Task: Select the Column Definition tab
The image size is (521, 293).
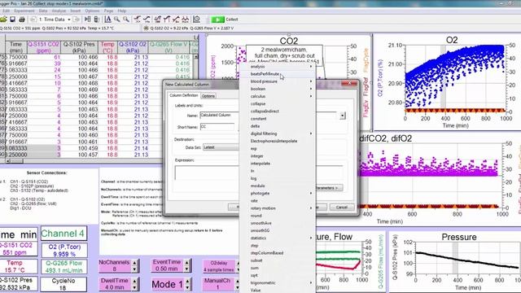Action: point(184,95)
